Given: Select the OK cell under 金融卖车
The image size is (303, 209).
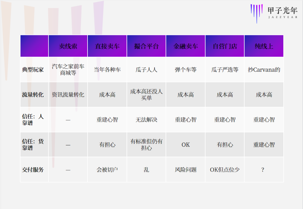Looking at the screenshot, I should coord(185,144).
